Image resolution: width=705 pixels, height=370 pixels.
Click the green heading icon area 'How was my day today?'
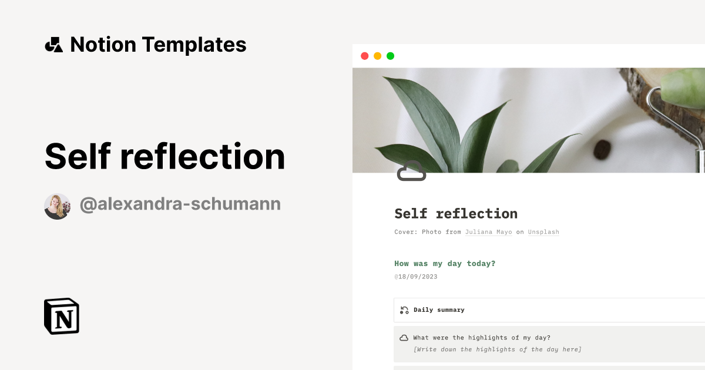pos(445,263)
